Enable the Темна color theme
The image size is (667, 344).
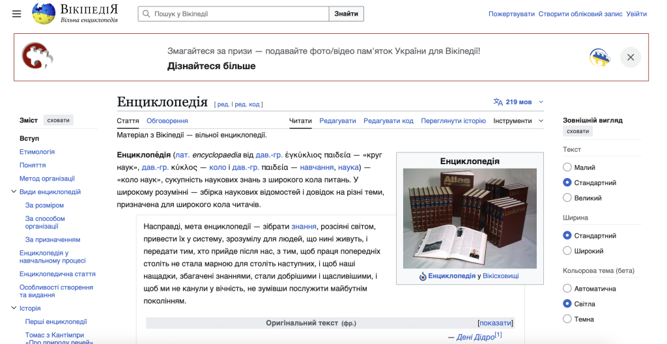point(567,319)
